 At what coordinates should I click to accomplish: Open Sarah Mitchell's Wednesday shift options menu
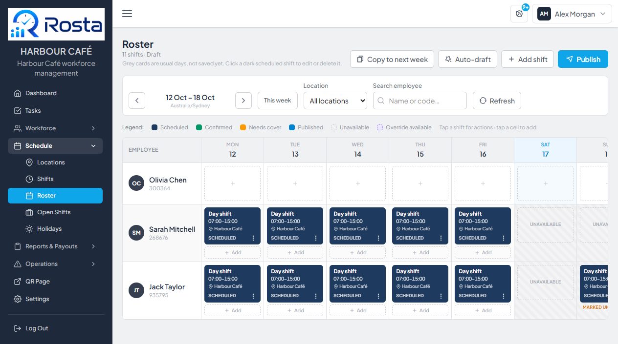pyautogui.click(x=378, y=238)
